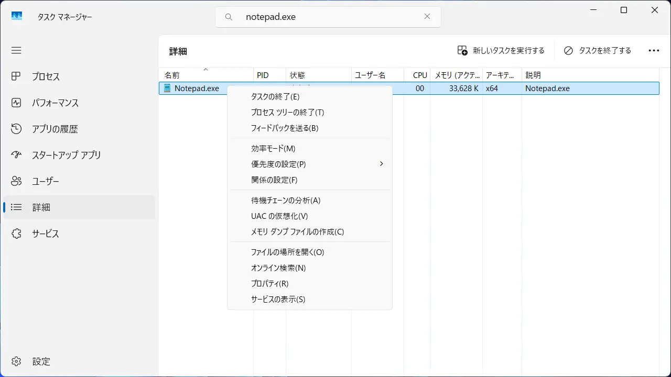Sort by the メモリ column header
Viewport: 671px width, 377px height.
point(456,75)
